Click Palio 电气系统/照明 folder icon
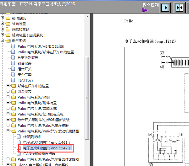189x166 pixels. tap(14, 97)
